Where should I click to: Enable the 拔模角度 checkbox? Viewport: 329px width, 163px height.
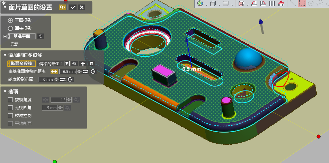pos(10,99)
